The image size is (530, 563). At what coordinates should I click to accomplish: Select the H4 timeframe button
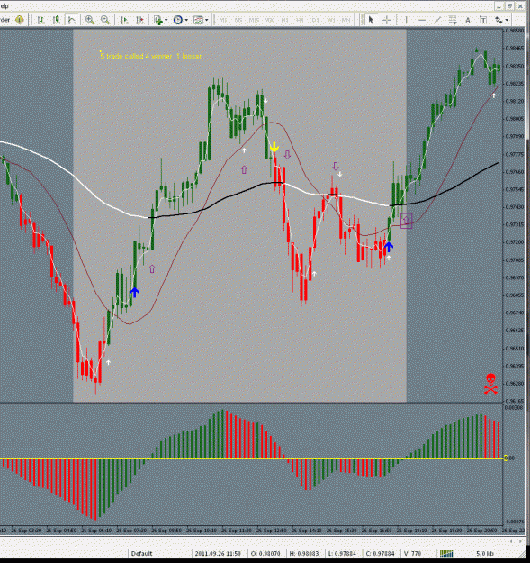[x=301, y=20]
